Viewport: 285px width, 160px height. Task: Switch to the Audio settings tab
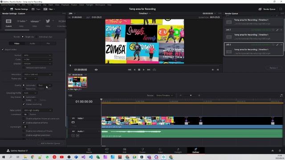pos(33,44)
